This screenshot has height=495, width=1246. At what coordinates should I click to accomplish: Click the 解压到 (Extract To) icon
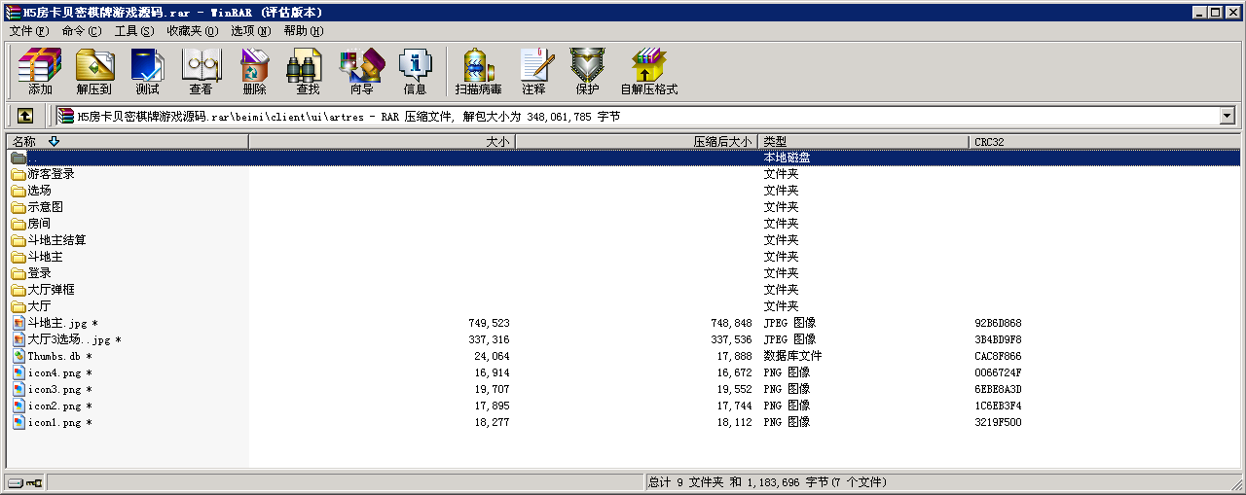point(93,72)
